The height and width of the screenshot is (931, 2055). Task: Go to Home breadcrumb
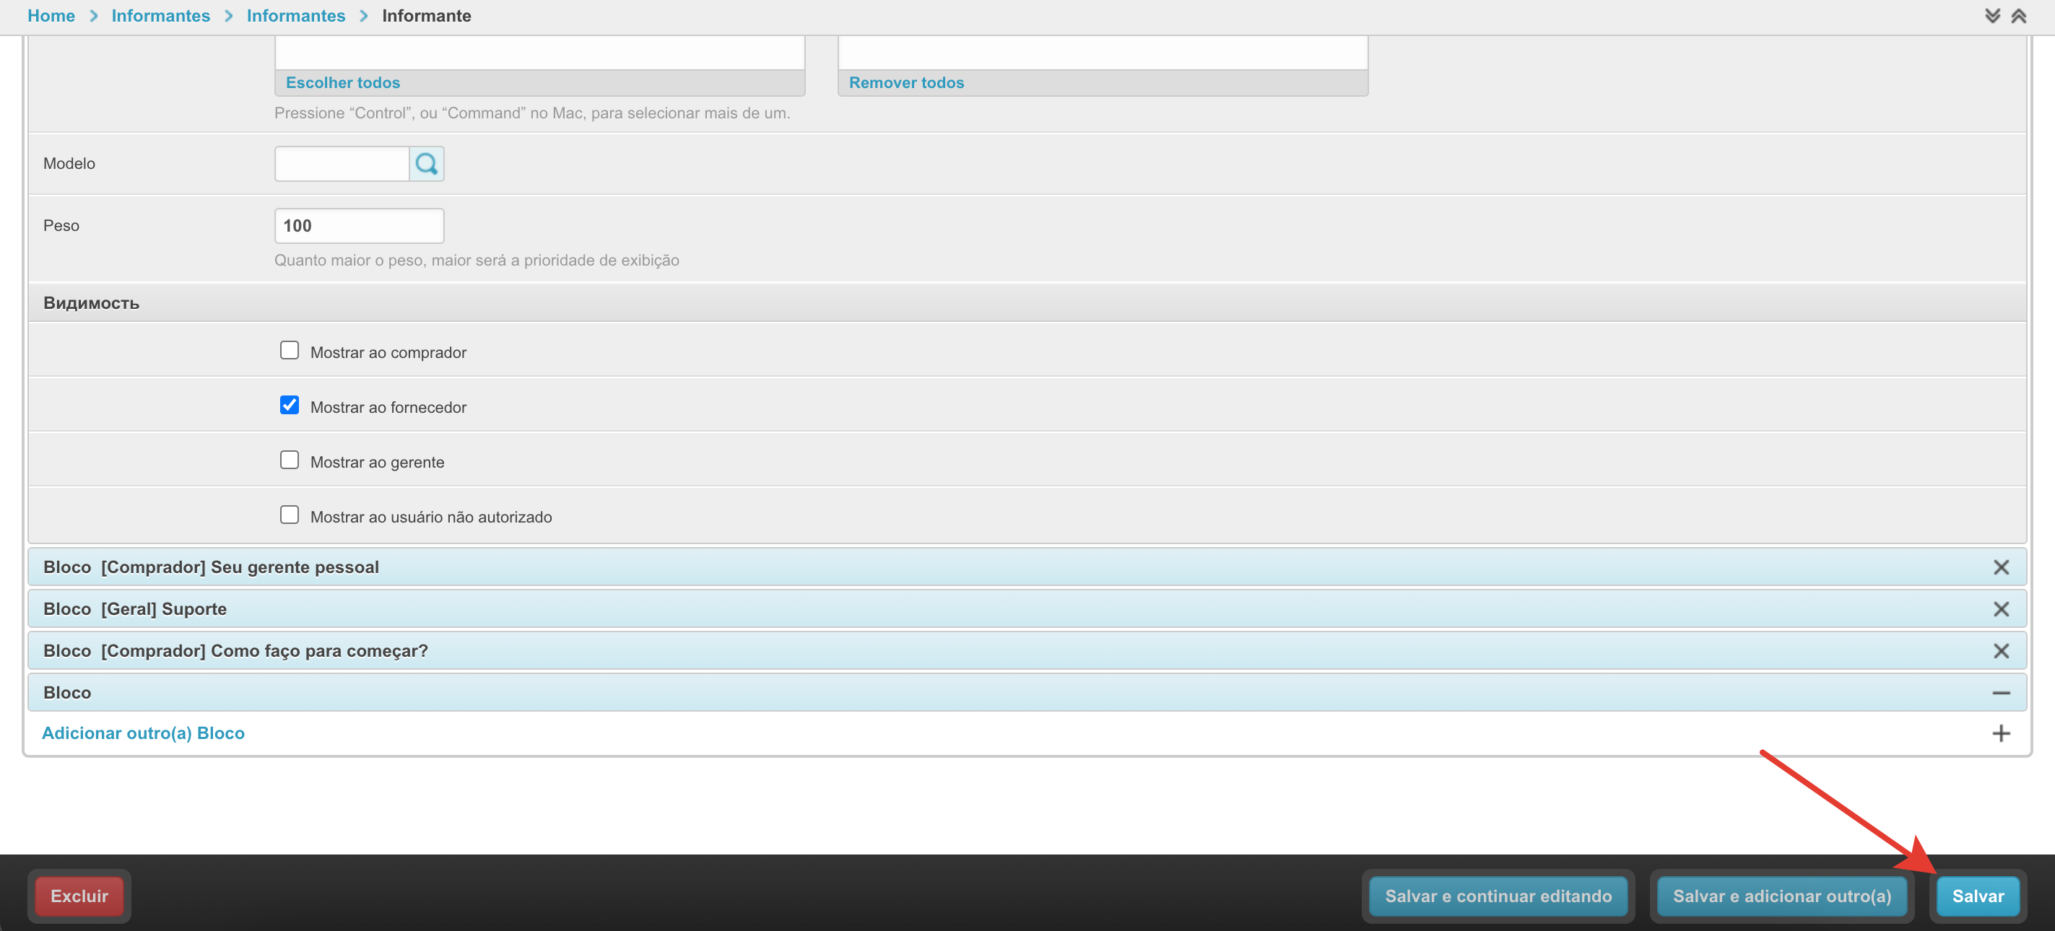click(x=51, y=16)
